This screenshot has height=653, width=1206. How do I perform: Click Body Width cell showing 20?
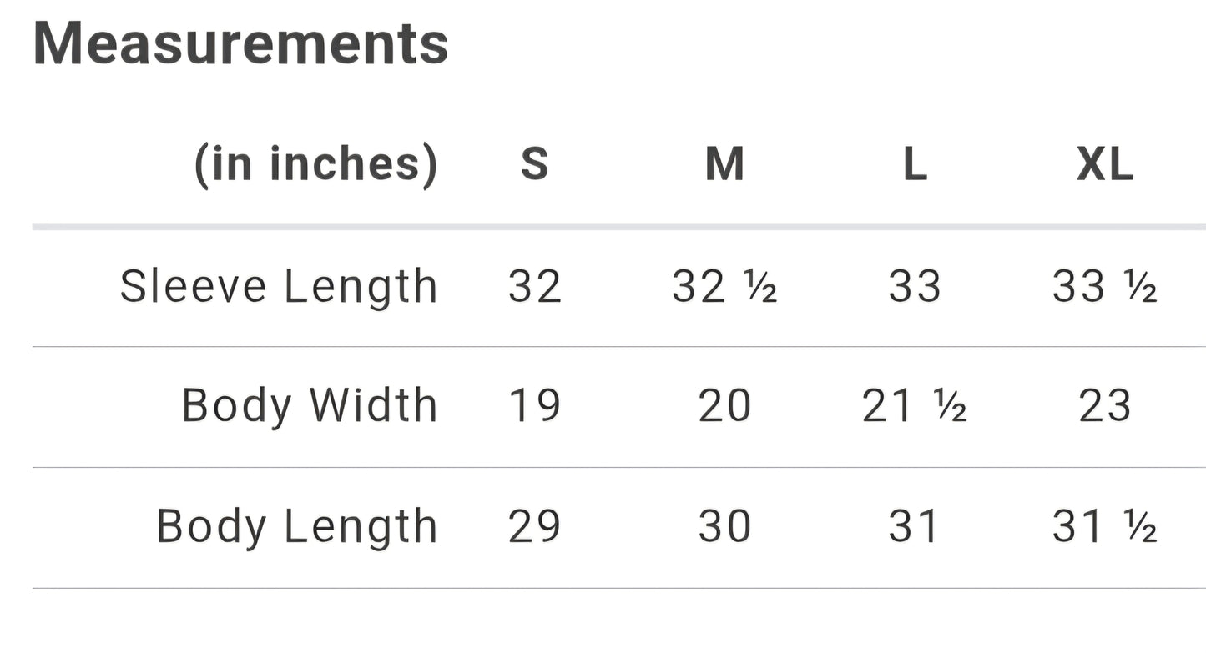pos(724,407)
